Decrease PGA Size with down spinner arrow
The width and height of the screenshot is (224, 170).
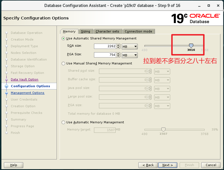[118, 56]
